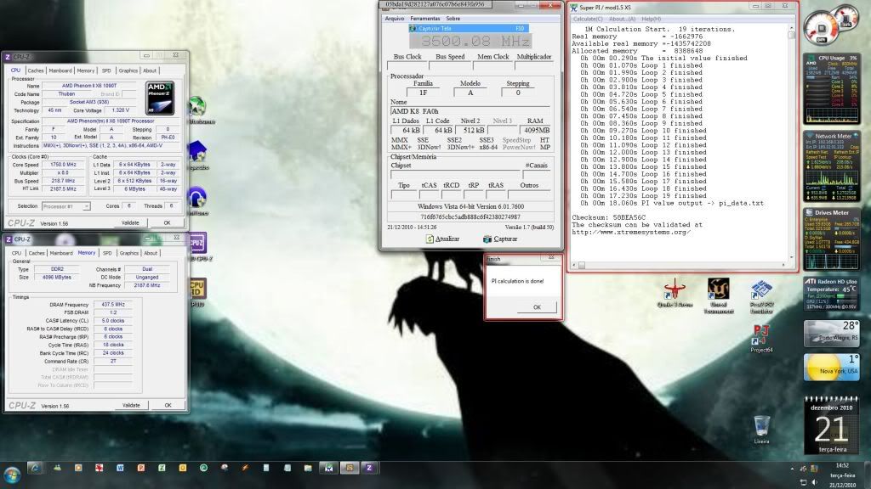Image resolution: width=871 pixels, height=489 pixels.
Task: Open Super PI's About menu
Action: (622, 19)
